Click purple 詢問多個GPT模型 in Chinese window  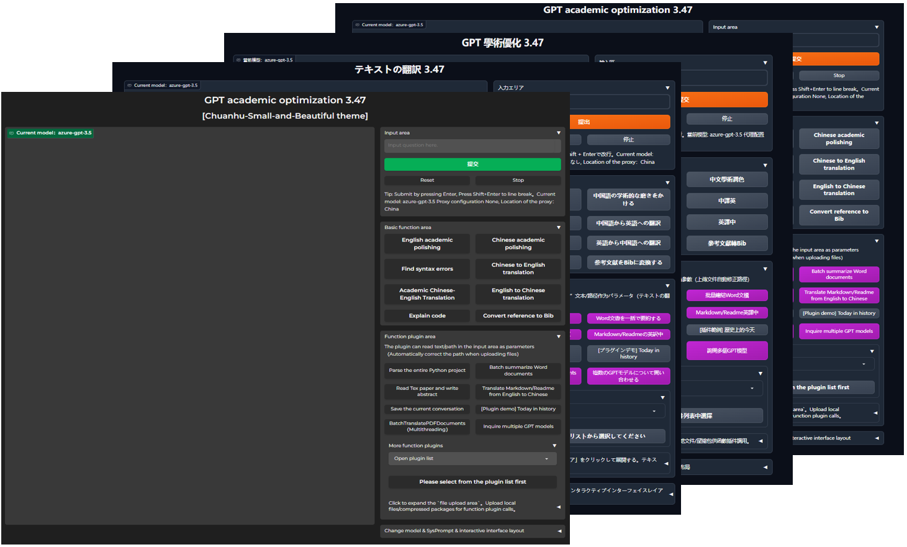pos(727,350)
